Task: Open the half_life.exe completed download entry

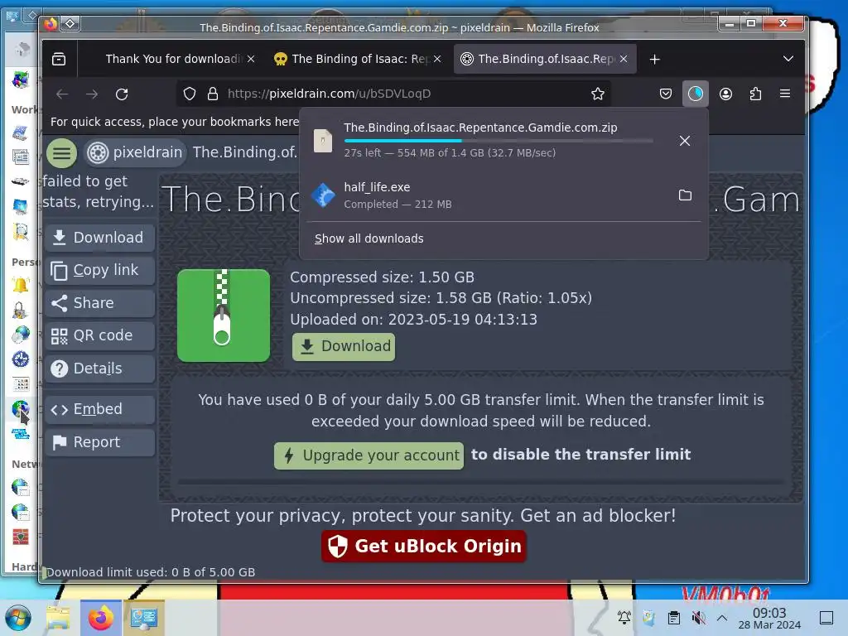Action: (487, 195)
